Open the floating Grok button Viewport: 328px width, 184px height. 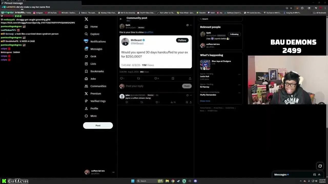pos(320,166)
